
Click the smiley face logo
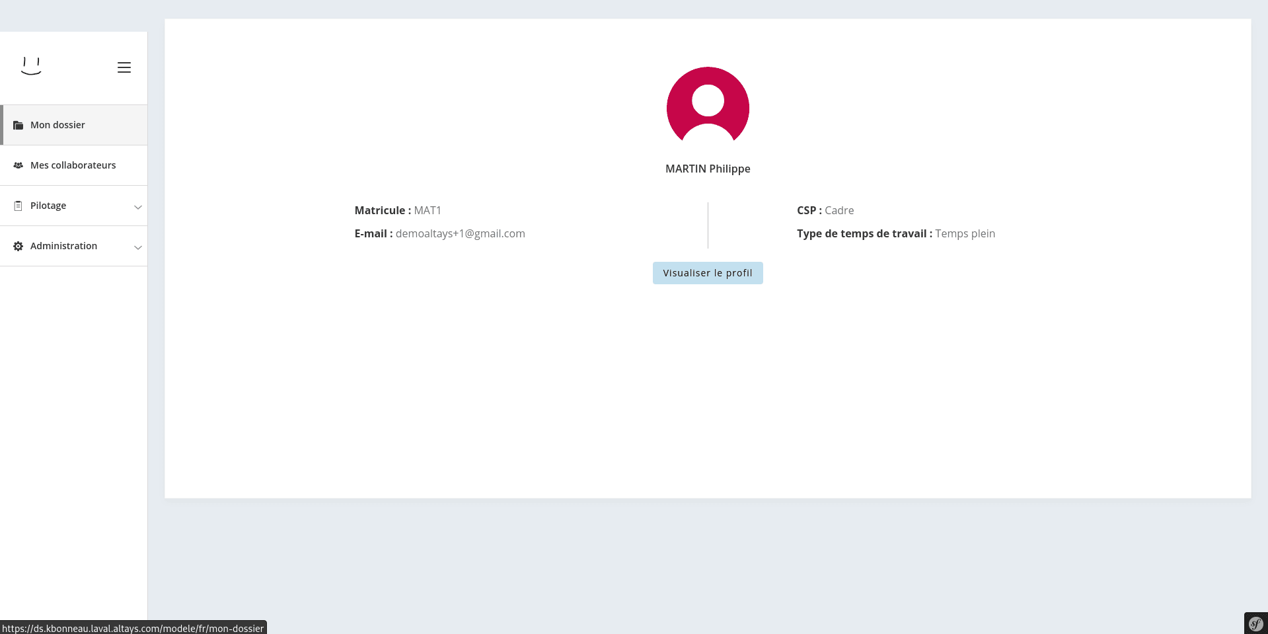click(x=31, y=66)
